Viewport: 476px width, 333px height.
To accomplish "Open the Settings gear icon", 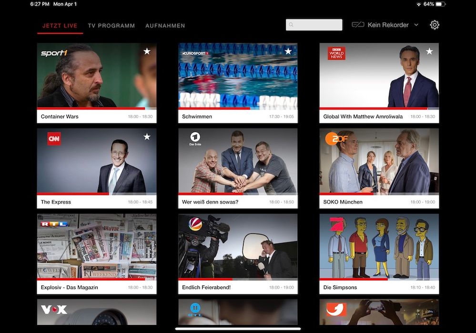I will click(x=434, y=24).
